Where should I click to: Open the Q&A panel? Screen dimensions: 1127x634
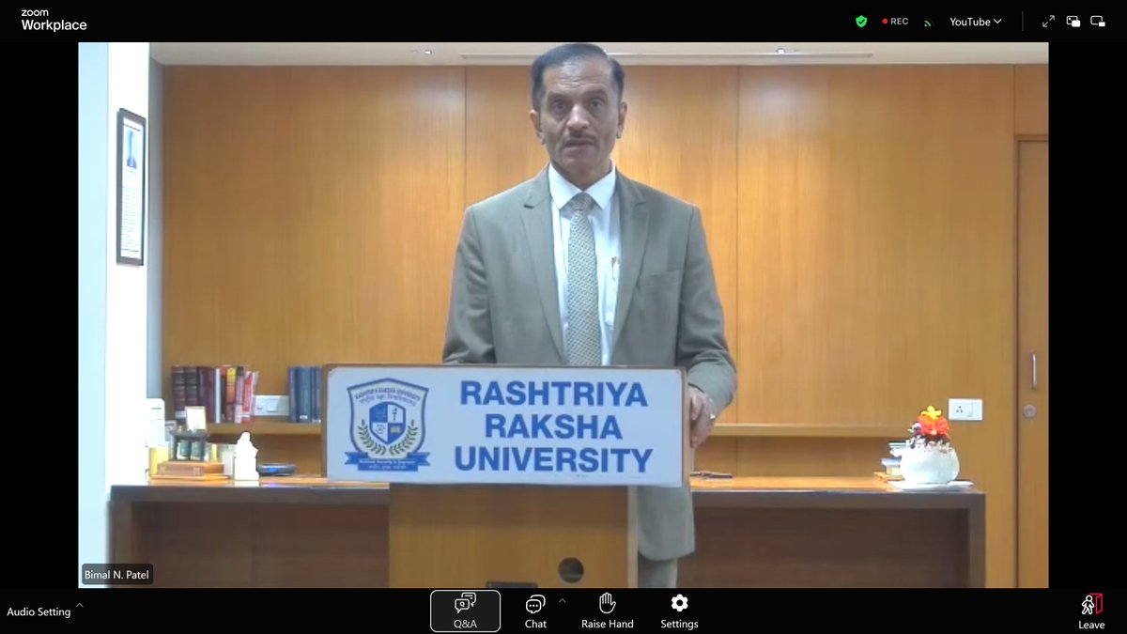(x=465, y=611)
